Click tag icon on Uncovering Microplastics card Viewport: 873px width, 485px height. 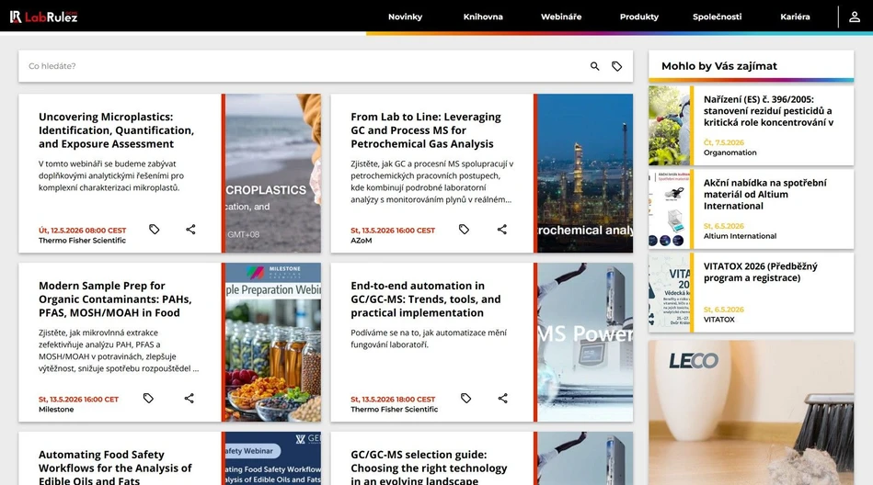coord(155,229)
